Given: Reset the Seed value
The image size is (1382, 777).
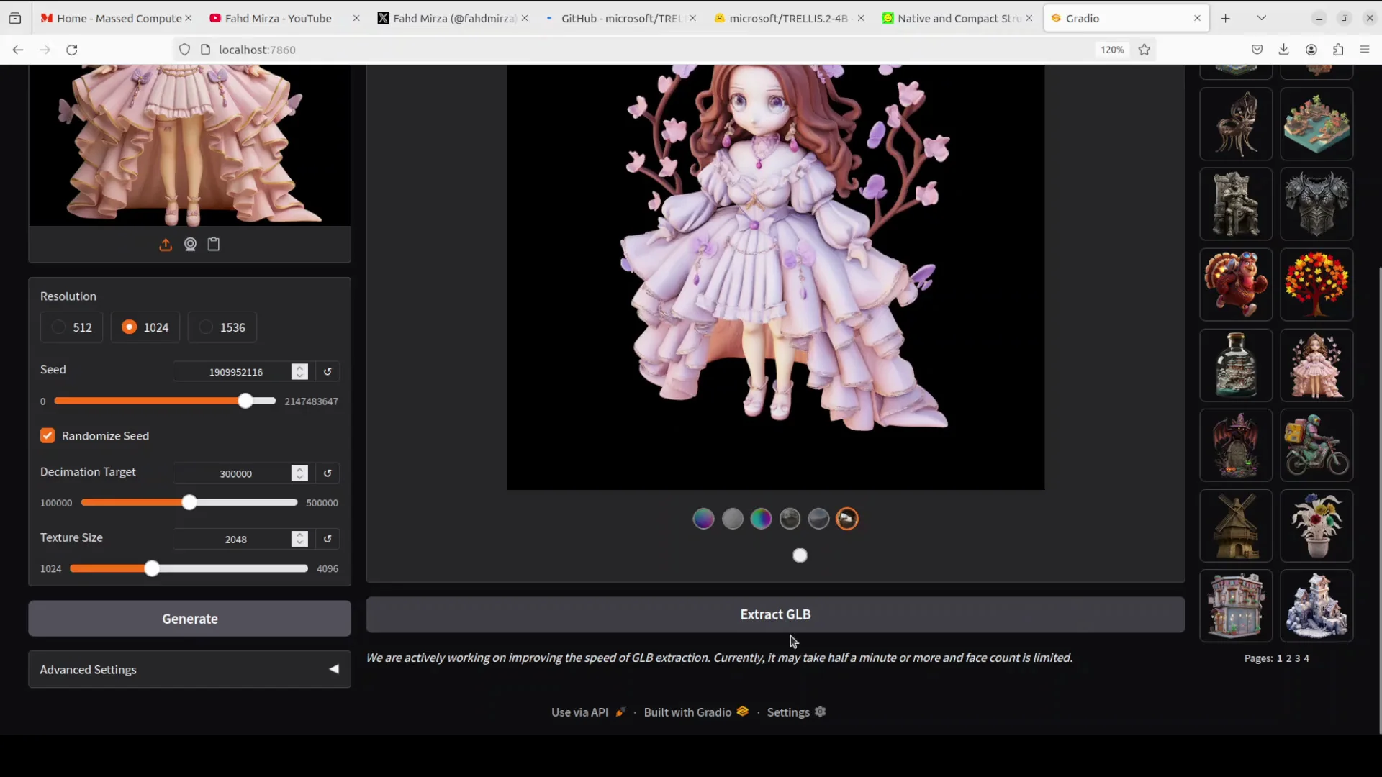Looking at the screenshot, I should pos(328,372).
